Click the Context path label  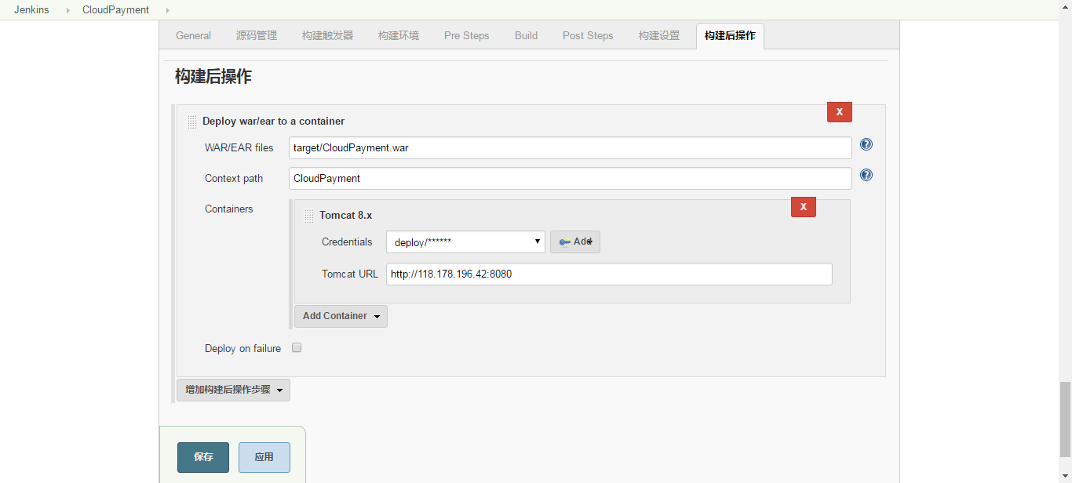[x=234, y=178]
